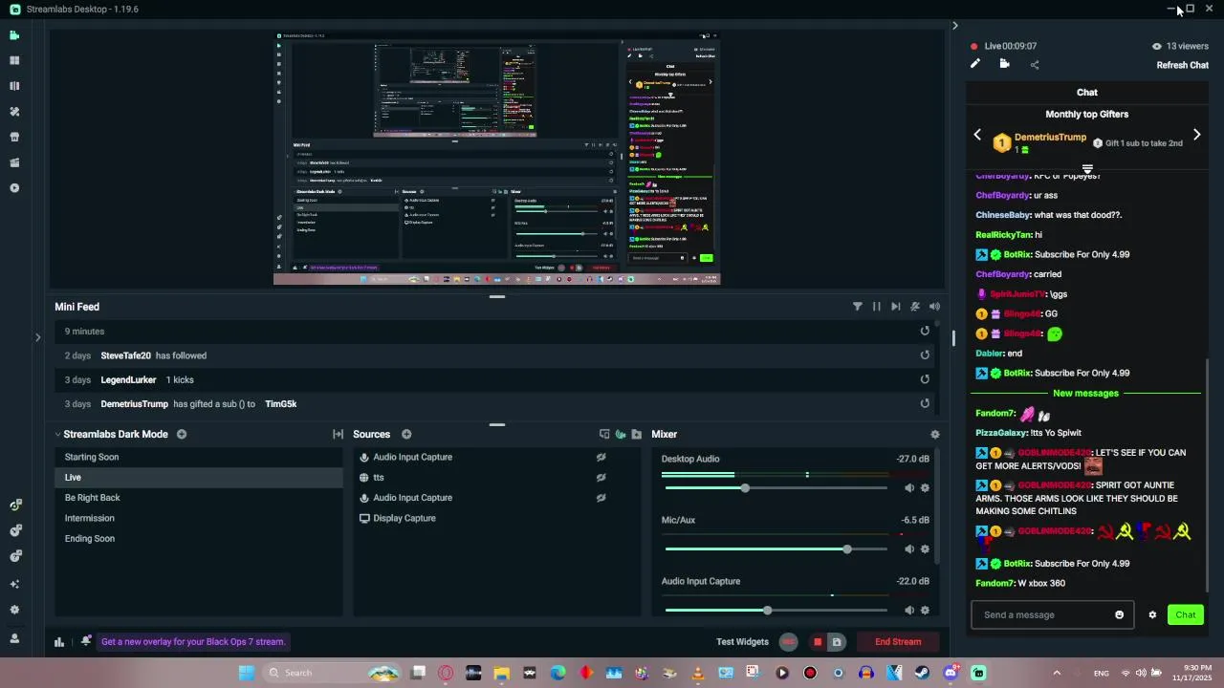The height and width of the screenshot is (688, 1224).
Task: Start recording with the REC button
Action: point(788,642)
